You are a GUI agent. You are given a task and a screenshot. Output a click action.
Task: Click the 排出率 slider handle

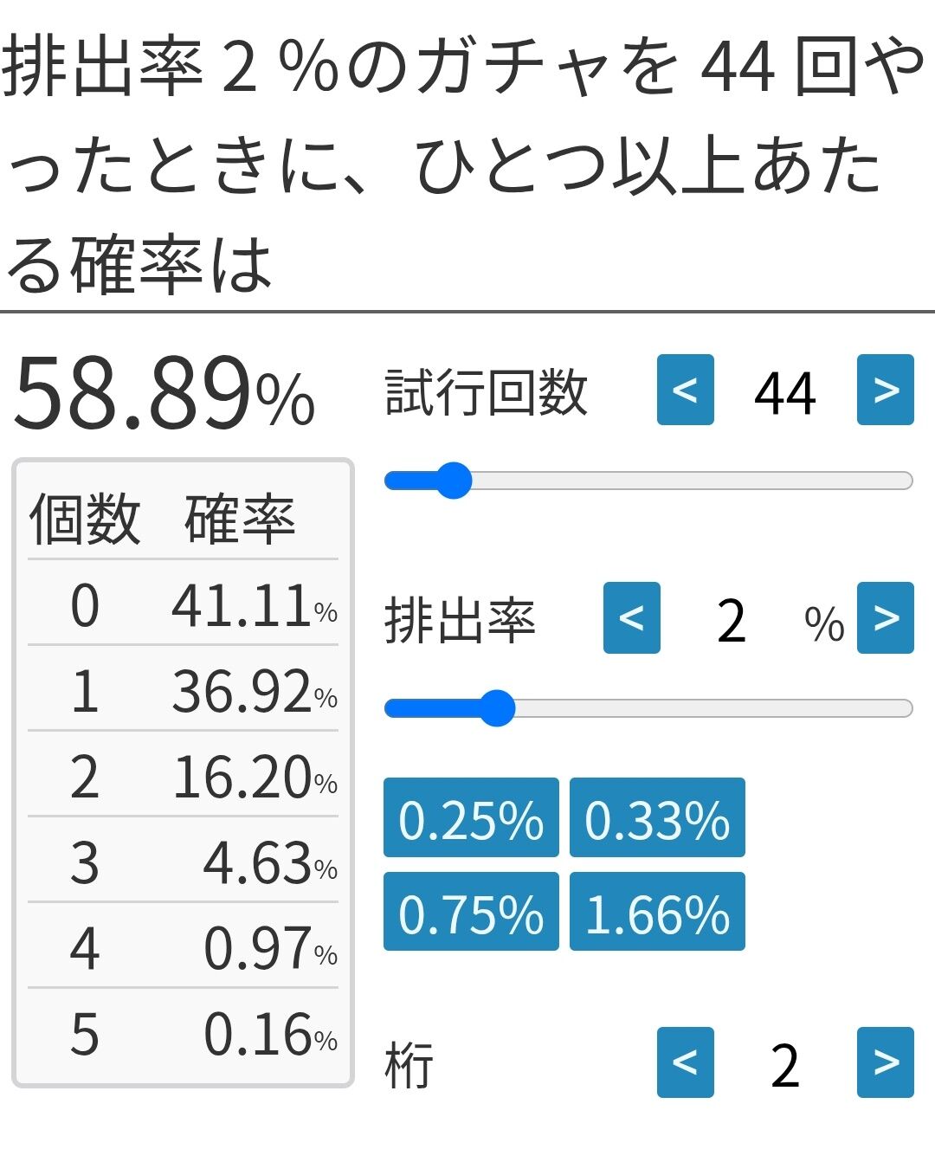[496, 708]
